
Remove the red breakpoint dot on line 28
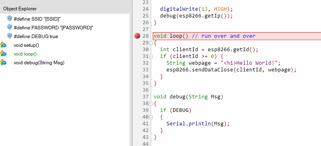(x=137, y=36)
